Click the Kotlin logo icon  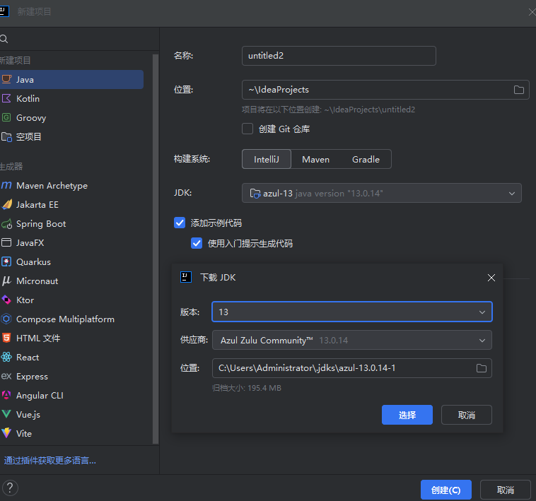point(6,98)
